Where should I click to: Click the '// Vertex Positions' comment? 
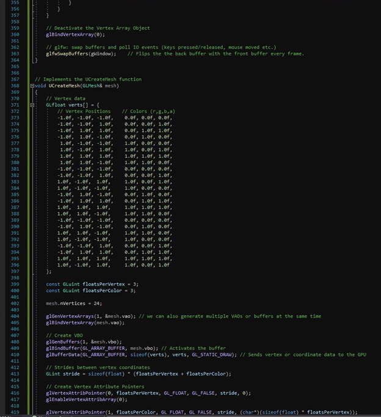point(84,111)
